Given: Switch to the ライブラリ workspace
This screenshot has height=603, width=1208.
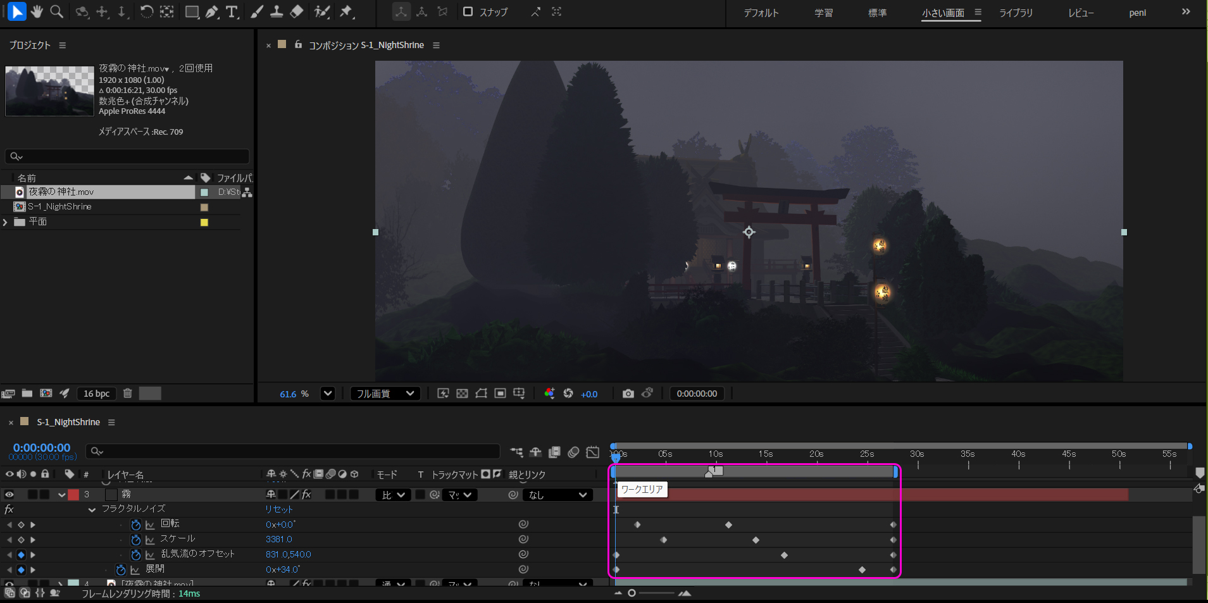Looking at the screenshot, I should (1016, 13).
